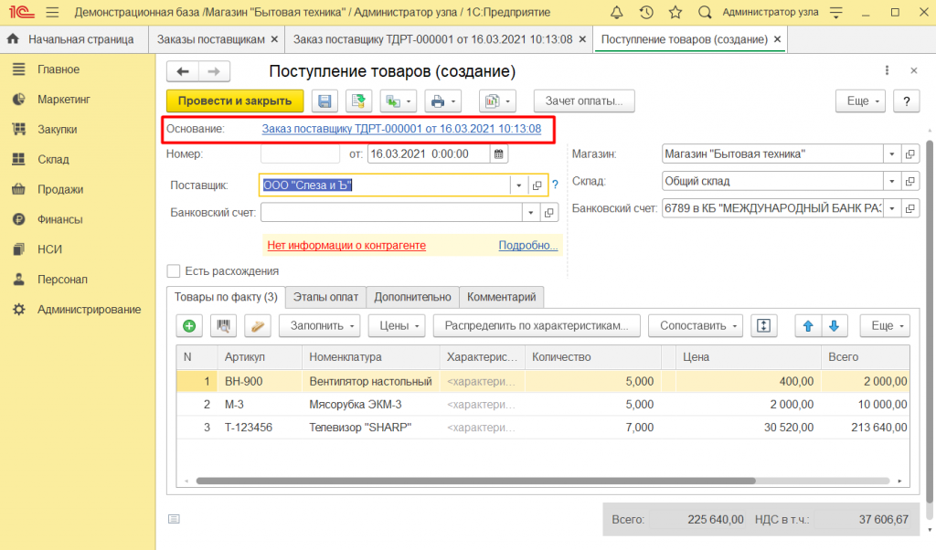Screen dimensions: 936x550
Task: Open the calendar date picker icon
Action: click(x=499, y=154)
